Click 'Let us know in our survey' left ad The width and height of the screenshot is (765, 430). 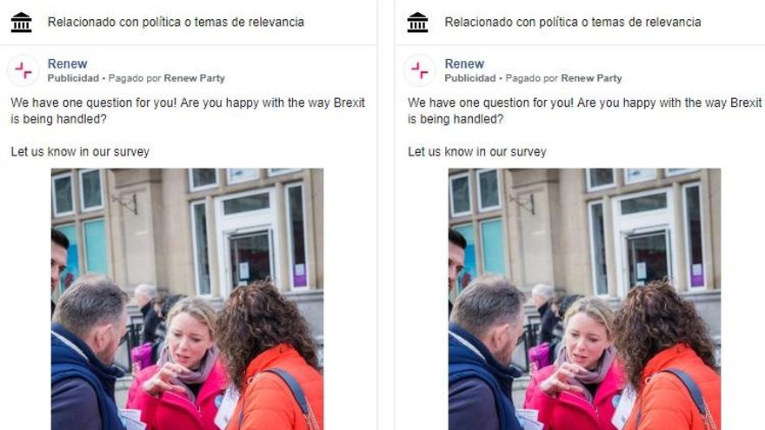pos(80,152)
